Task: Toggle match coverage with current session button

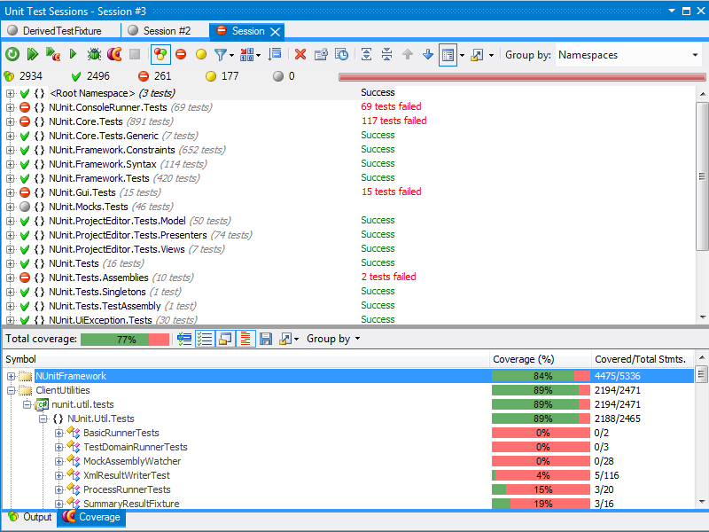Action: coord(184,339)
